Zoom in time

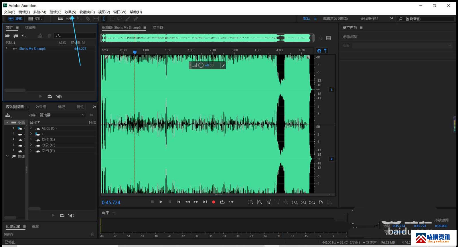(268, 202)
